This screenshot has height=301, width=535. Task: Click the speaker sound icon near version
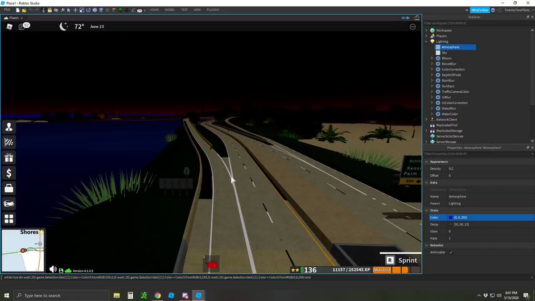53,269
